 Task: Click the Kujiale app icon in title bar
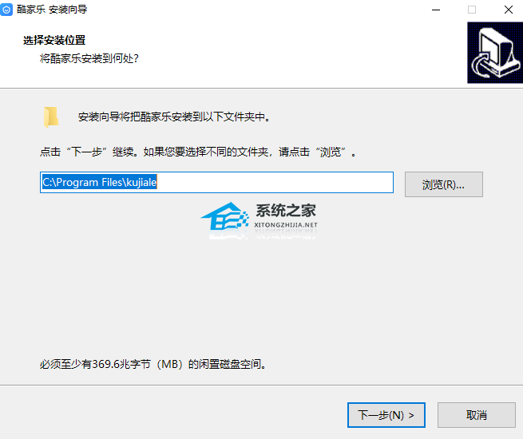click(6, 10)
